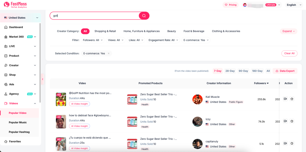Open the Engagement Rate: All dropdown

click(163, 40)
